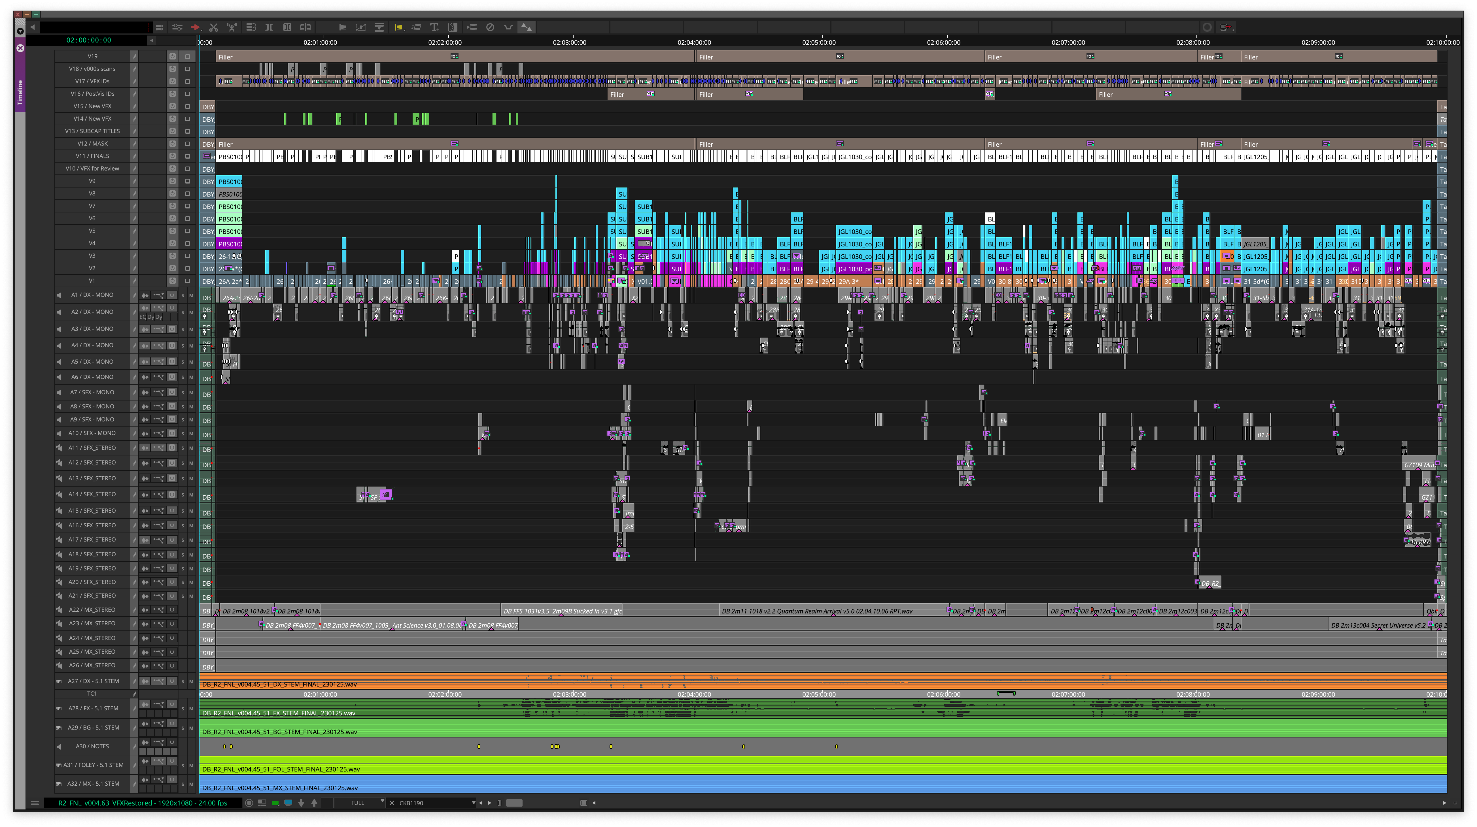Solo the A32 / MX - 5.1 STEM track

pyautogui.click(x=183, y=784)
